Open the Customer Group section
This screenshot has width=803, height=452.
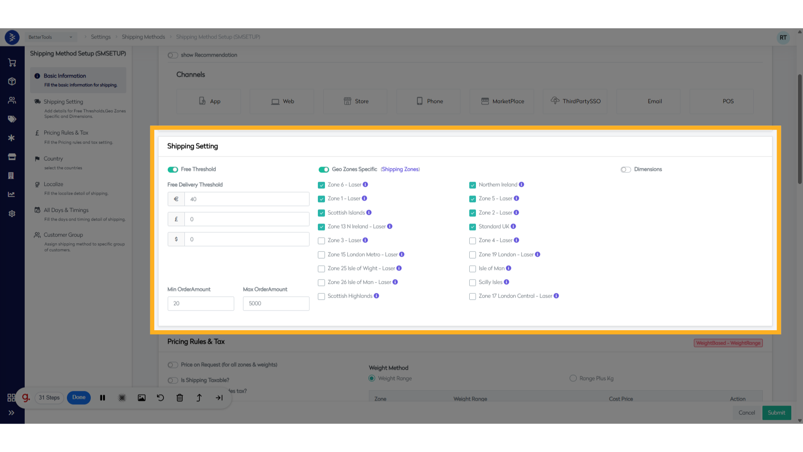click(x=63, y=235)
